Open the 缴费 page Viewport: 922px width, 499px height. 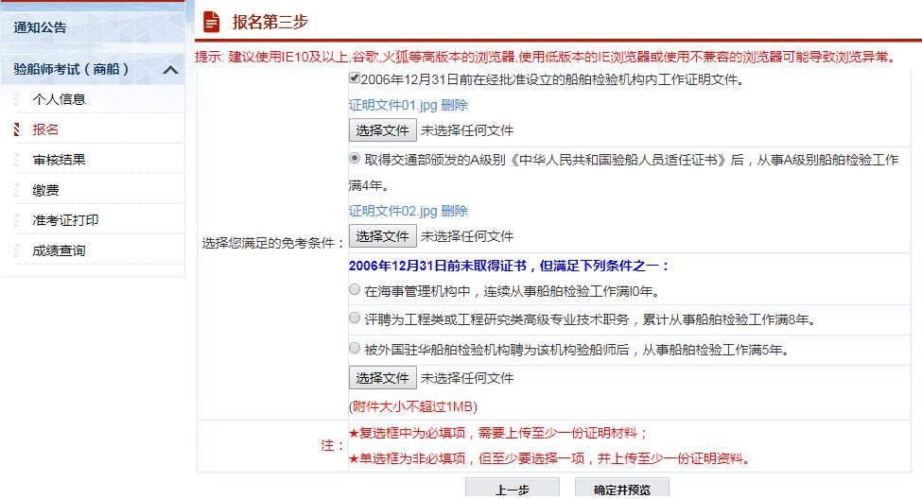(x=45, y=190)
